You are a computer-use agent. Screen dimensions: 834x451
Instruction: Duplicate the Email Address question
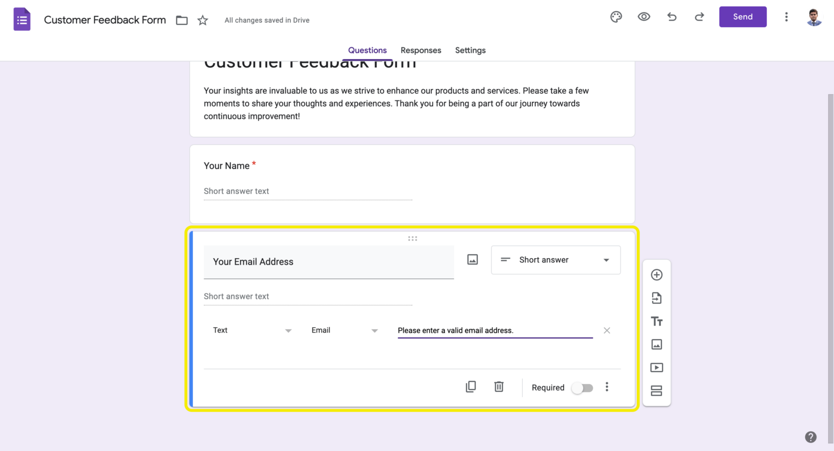(x=471, y=386)
